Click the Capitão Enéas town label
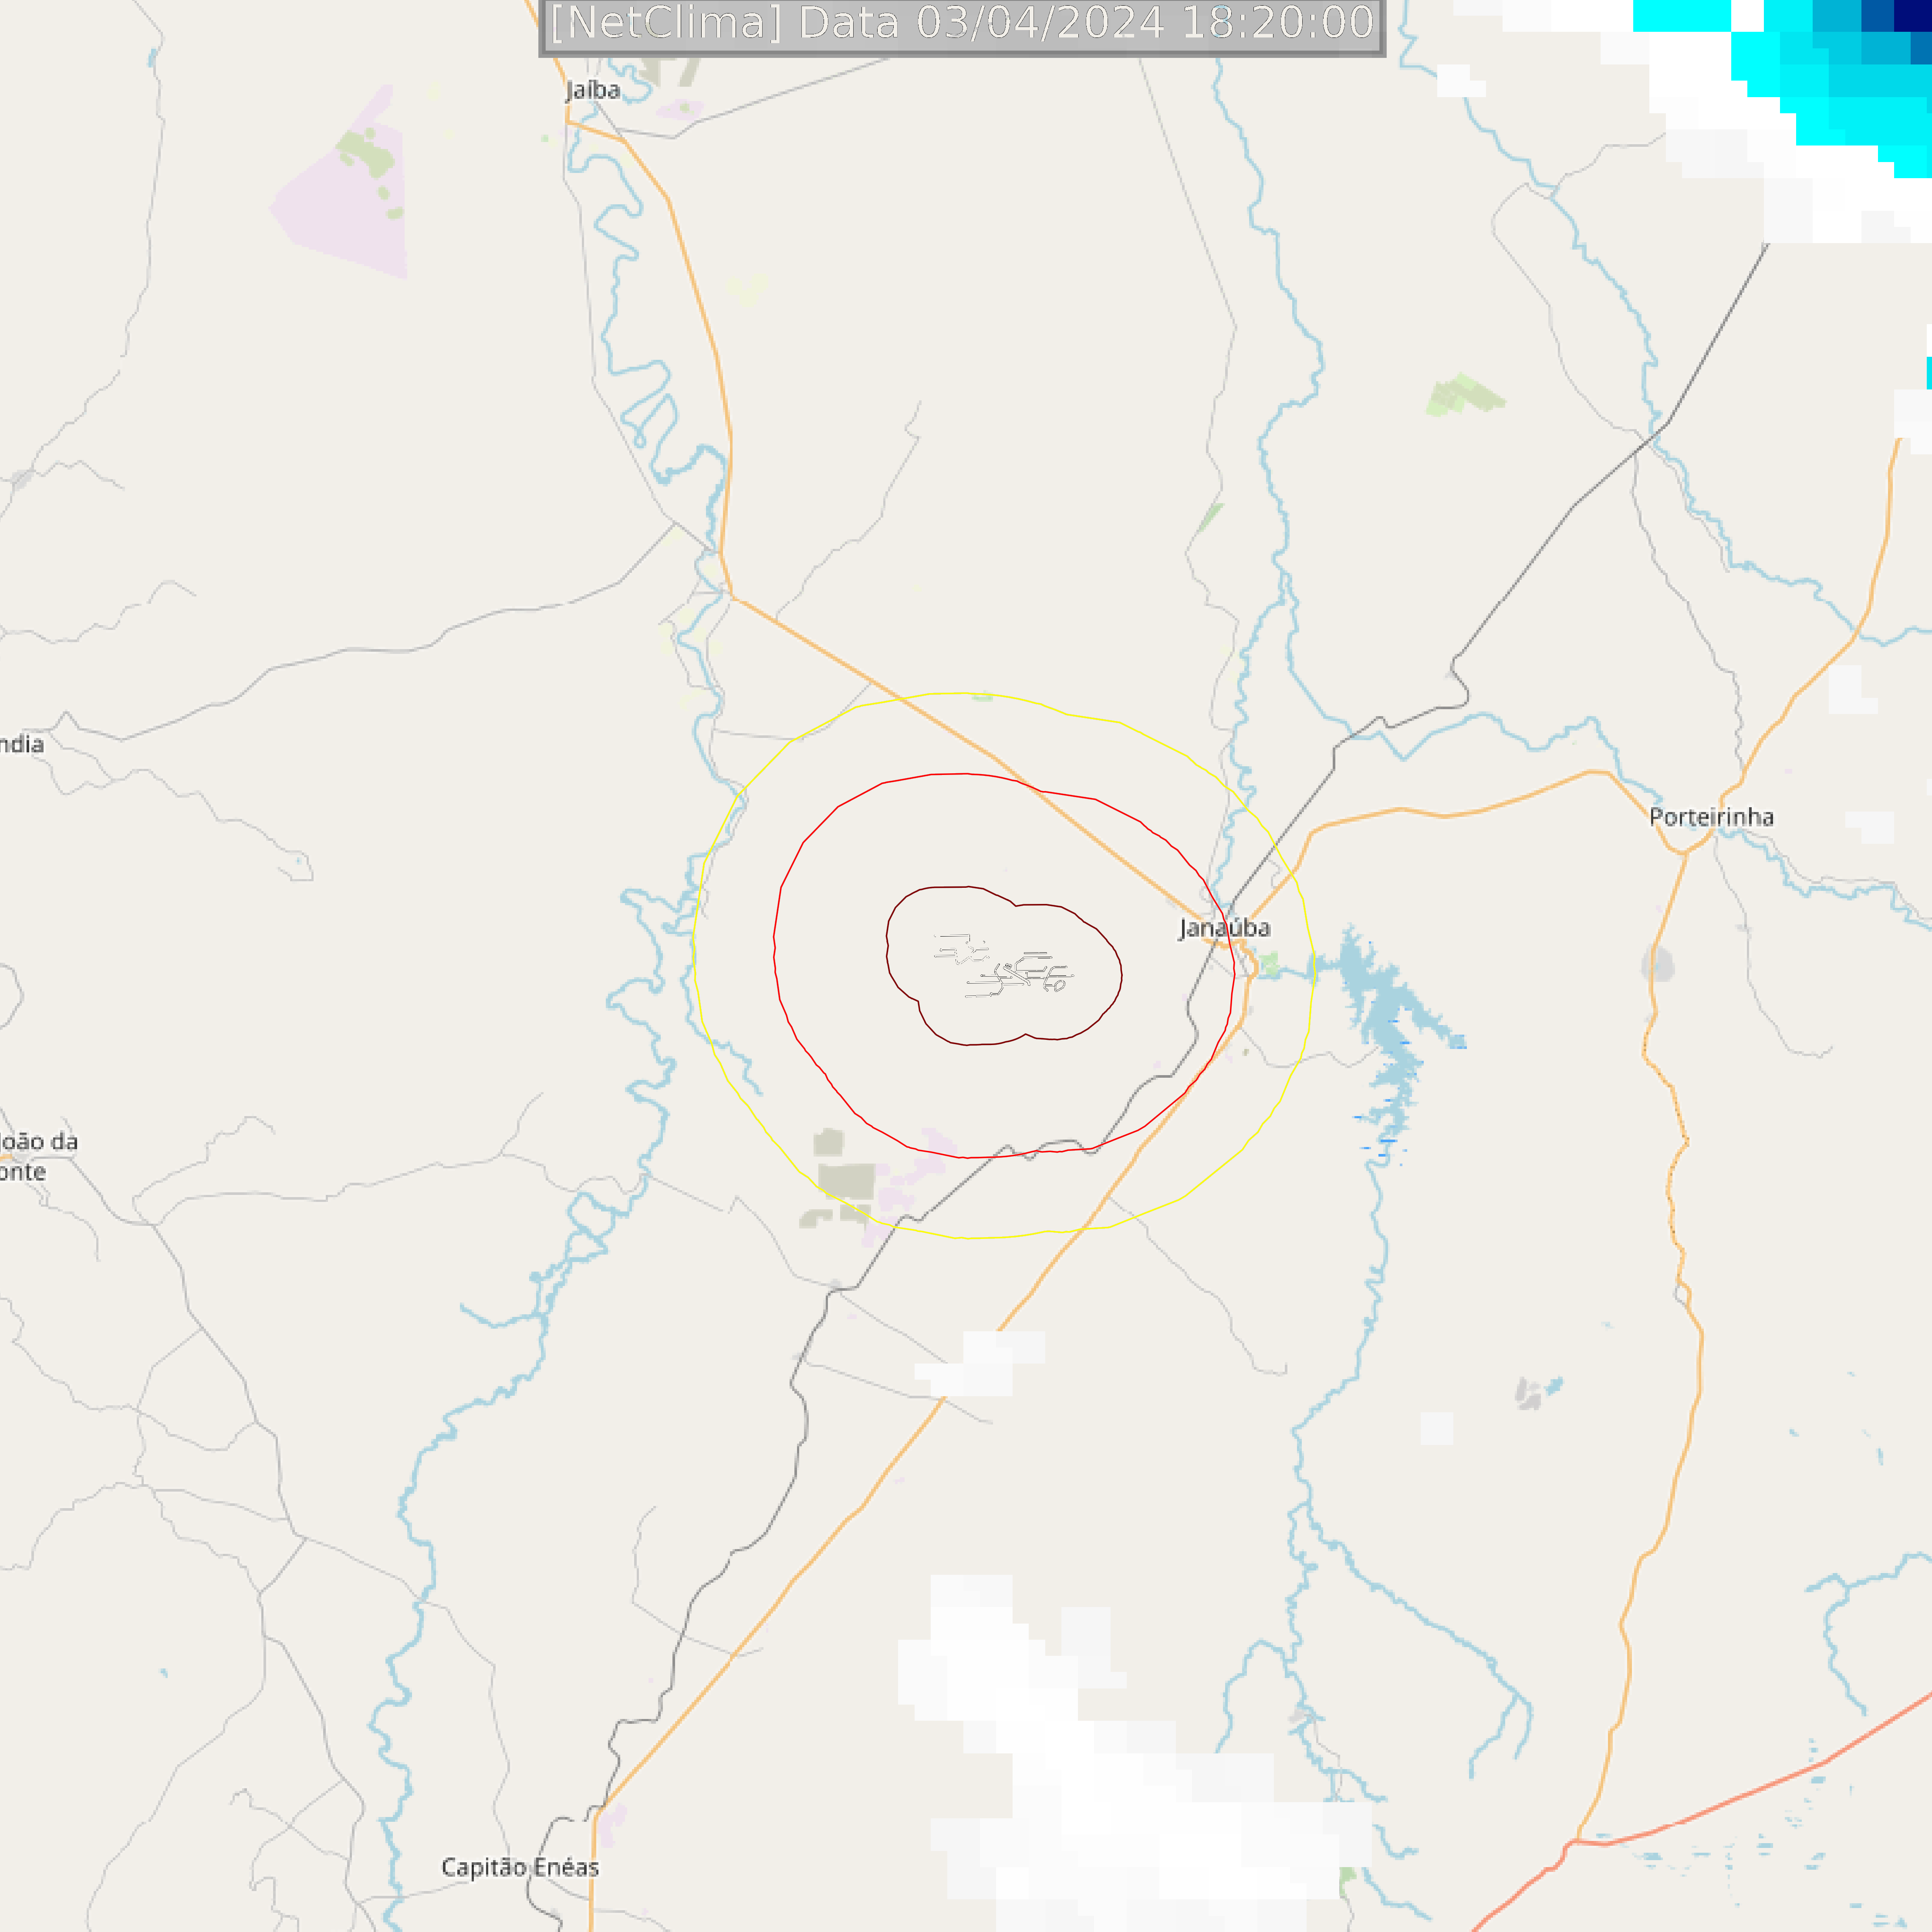Viewport: 1932px width, 1932px height. pyautogui.click(x=520, y=1867)
